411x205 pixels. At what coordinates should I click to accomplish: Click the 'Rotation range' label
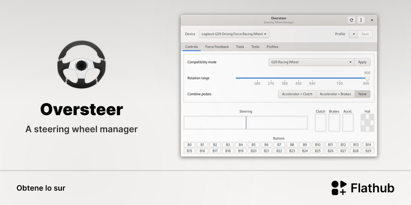click(x=198, y=78)
